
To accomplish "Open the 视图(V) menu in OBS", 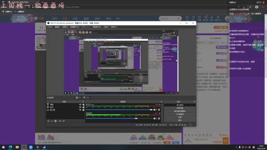I will point(65,27).
